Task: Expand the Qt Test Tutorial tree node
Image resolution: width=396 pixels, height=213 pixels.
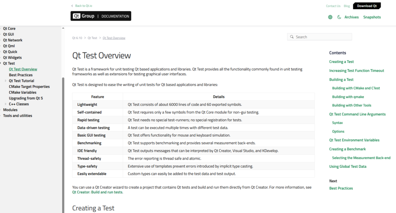Action: tap(5, 81)
